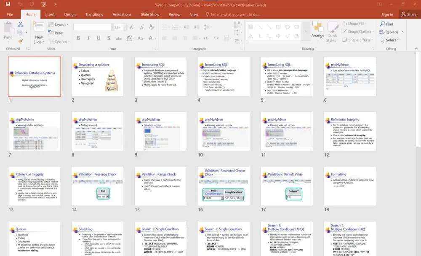Click the Decrease Font Size icon

click(141, 27)
